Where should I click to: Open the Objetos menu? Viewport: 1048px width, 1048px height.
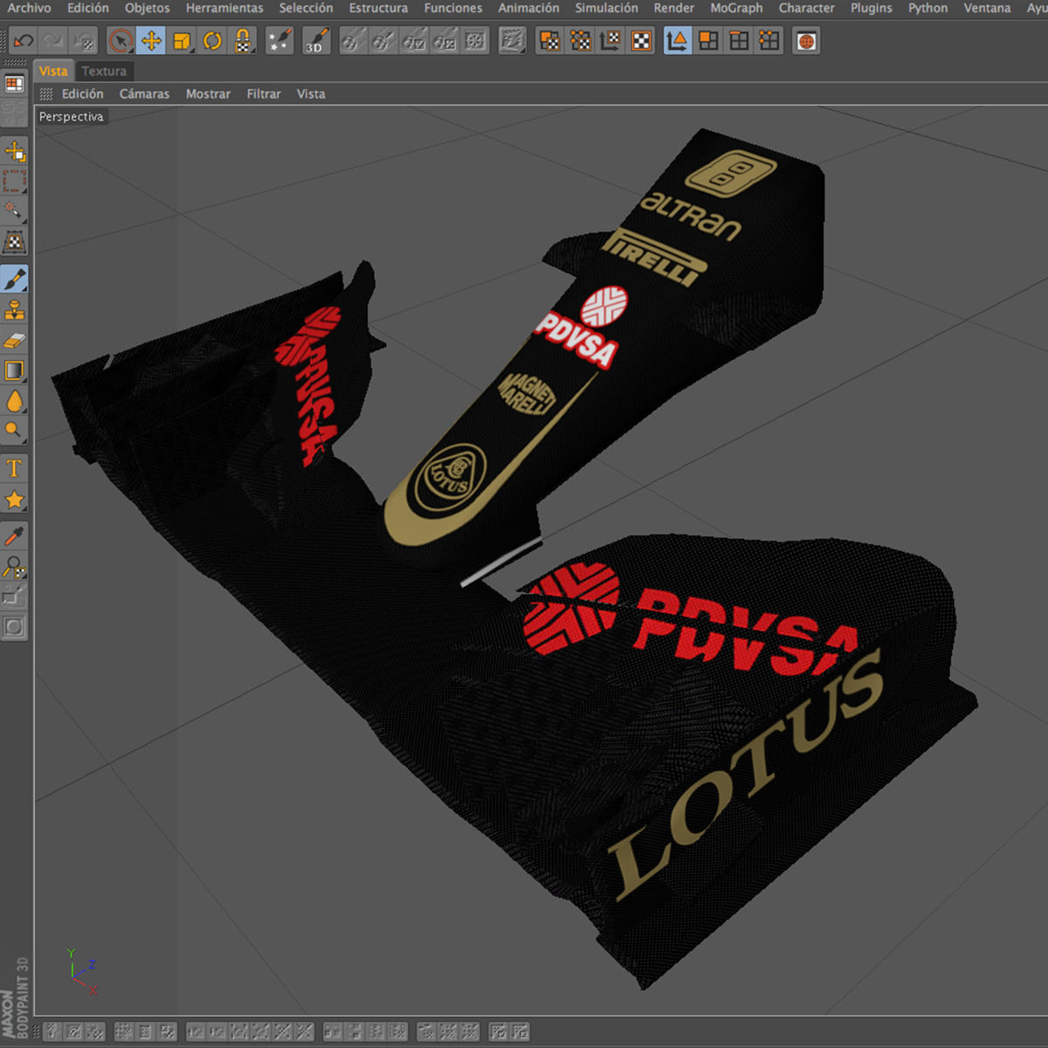click(147, 8)
